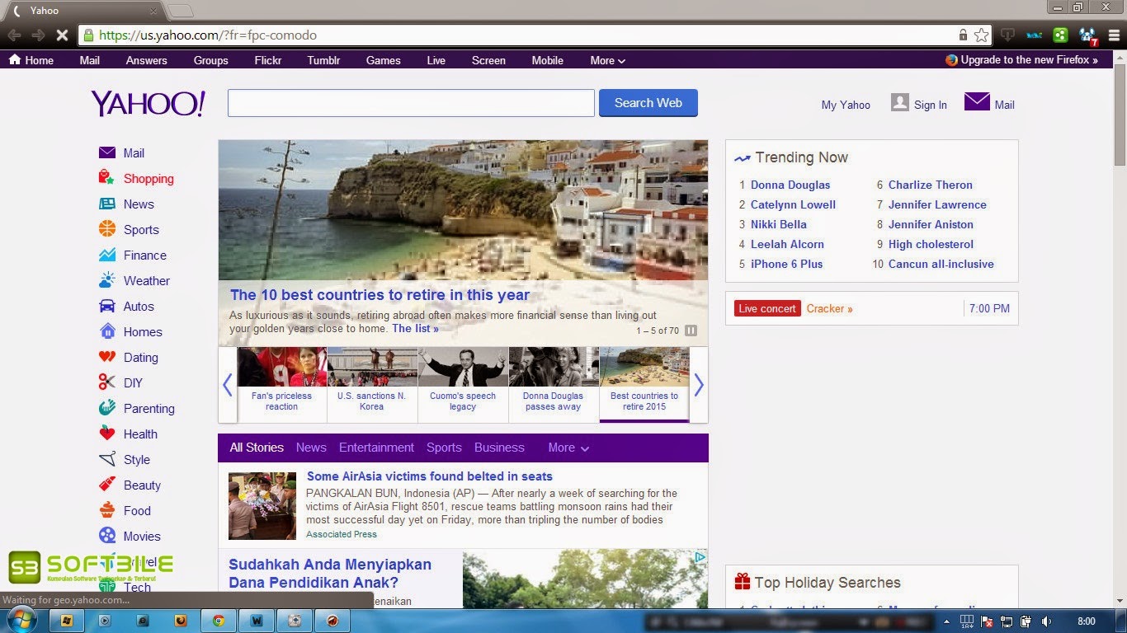The width and height of the screenshot is (1127, 633).
Task: Expand the More menu in top navigation
Action: (607, 60)
